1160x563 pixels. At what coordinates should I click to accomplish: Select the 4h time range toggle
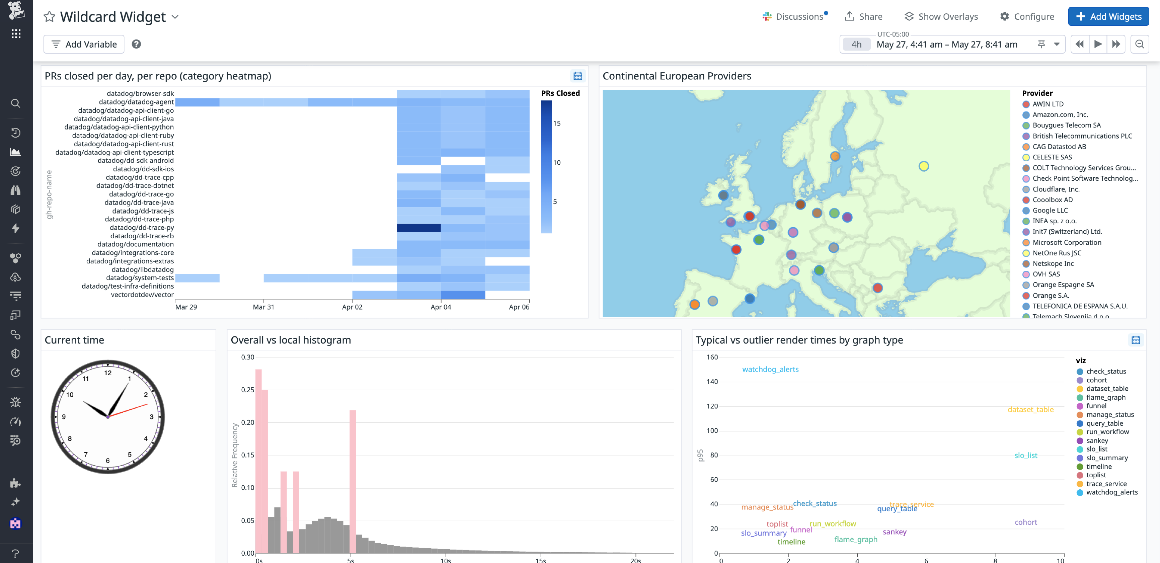point(856,44)
